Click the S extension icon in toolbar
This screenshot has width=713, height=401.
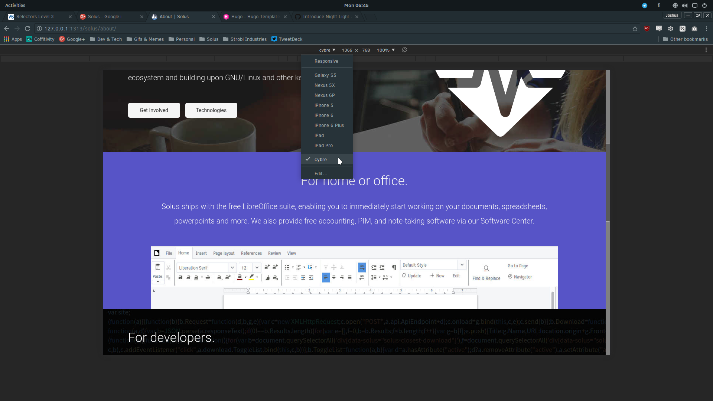pyautogui.click(x=683, y=29)
